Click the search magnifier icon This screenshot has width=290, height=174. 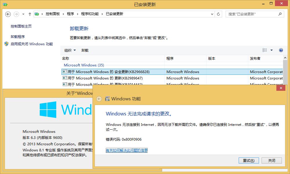click(x=280, y=14)
